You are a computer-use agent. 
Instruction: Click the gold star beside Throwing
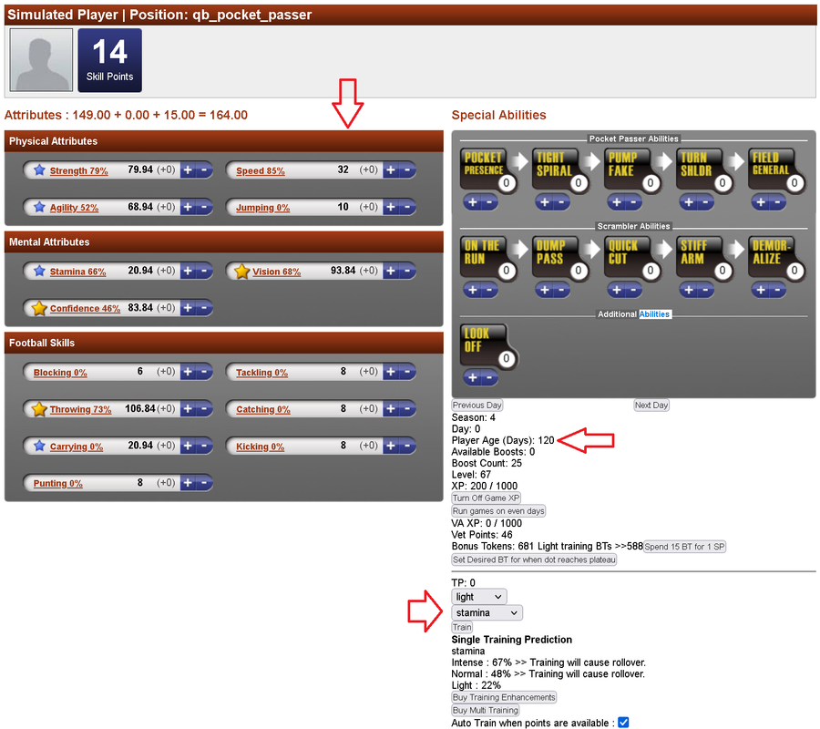pos(39,409)
